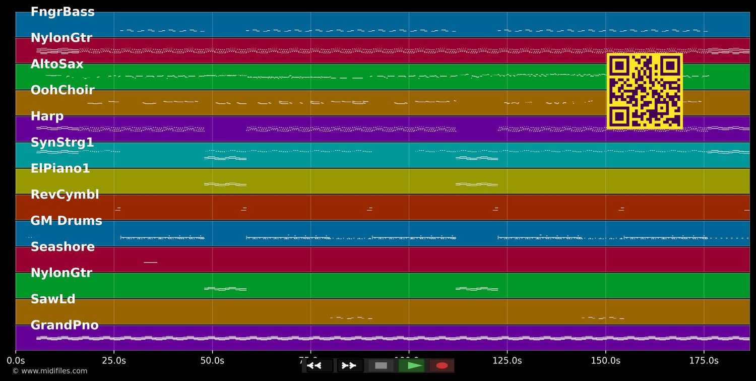The height and width of the screenshot is (381, 756).
Task: Click the SawLd track name
Action: (53, 299)
